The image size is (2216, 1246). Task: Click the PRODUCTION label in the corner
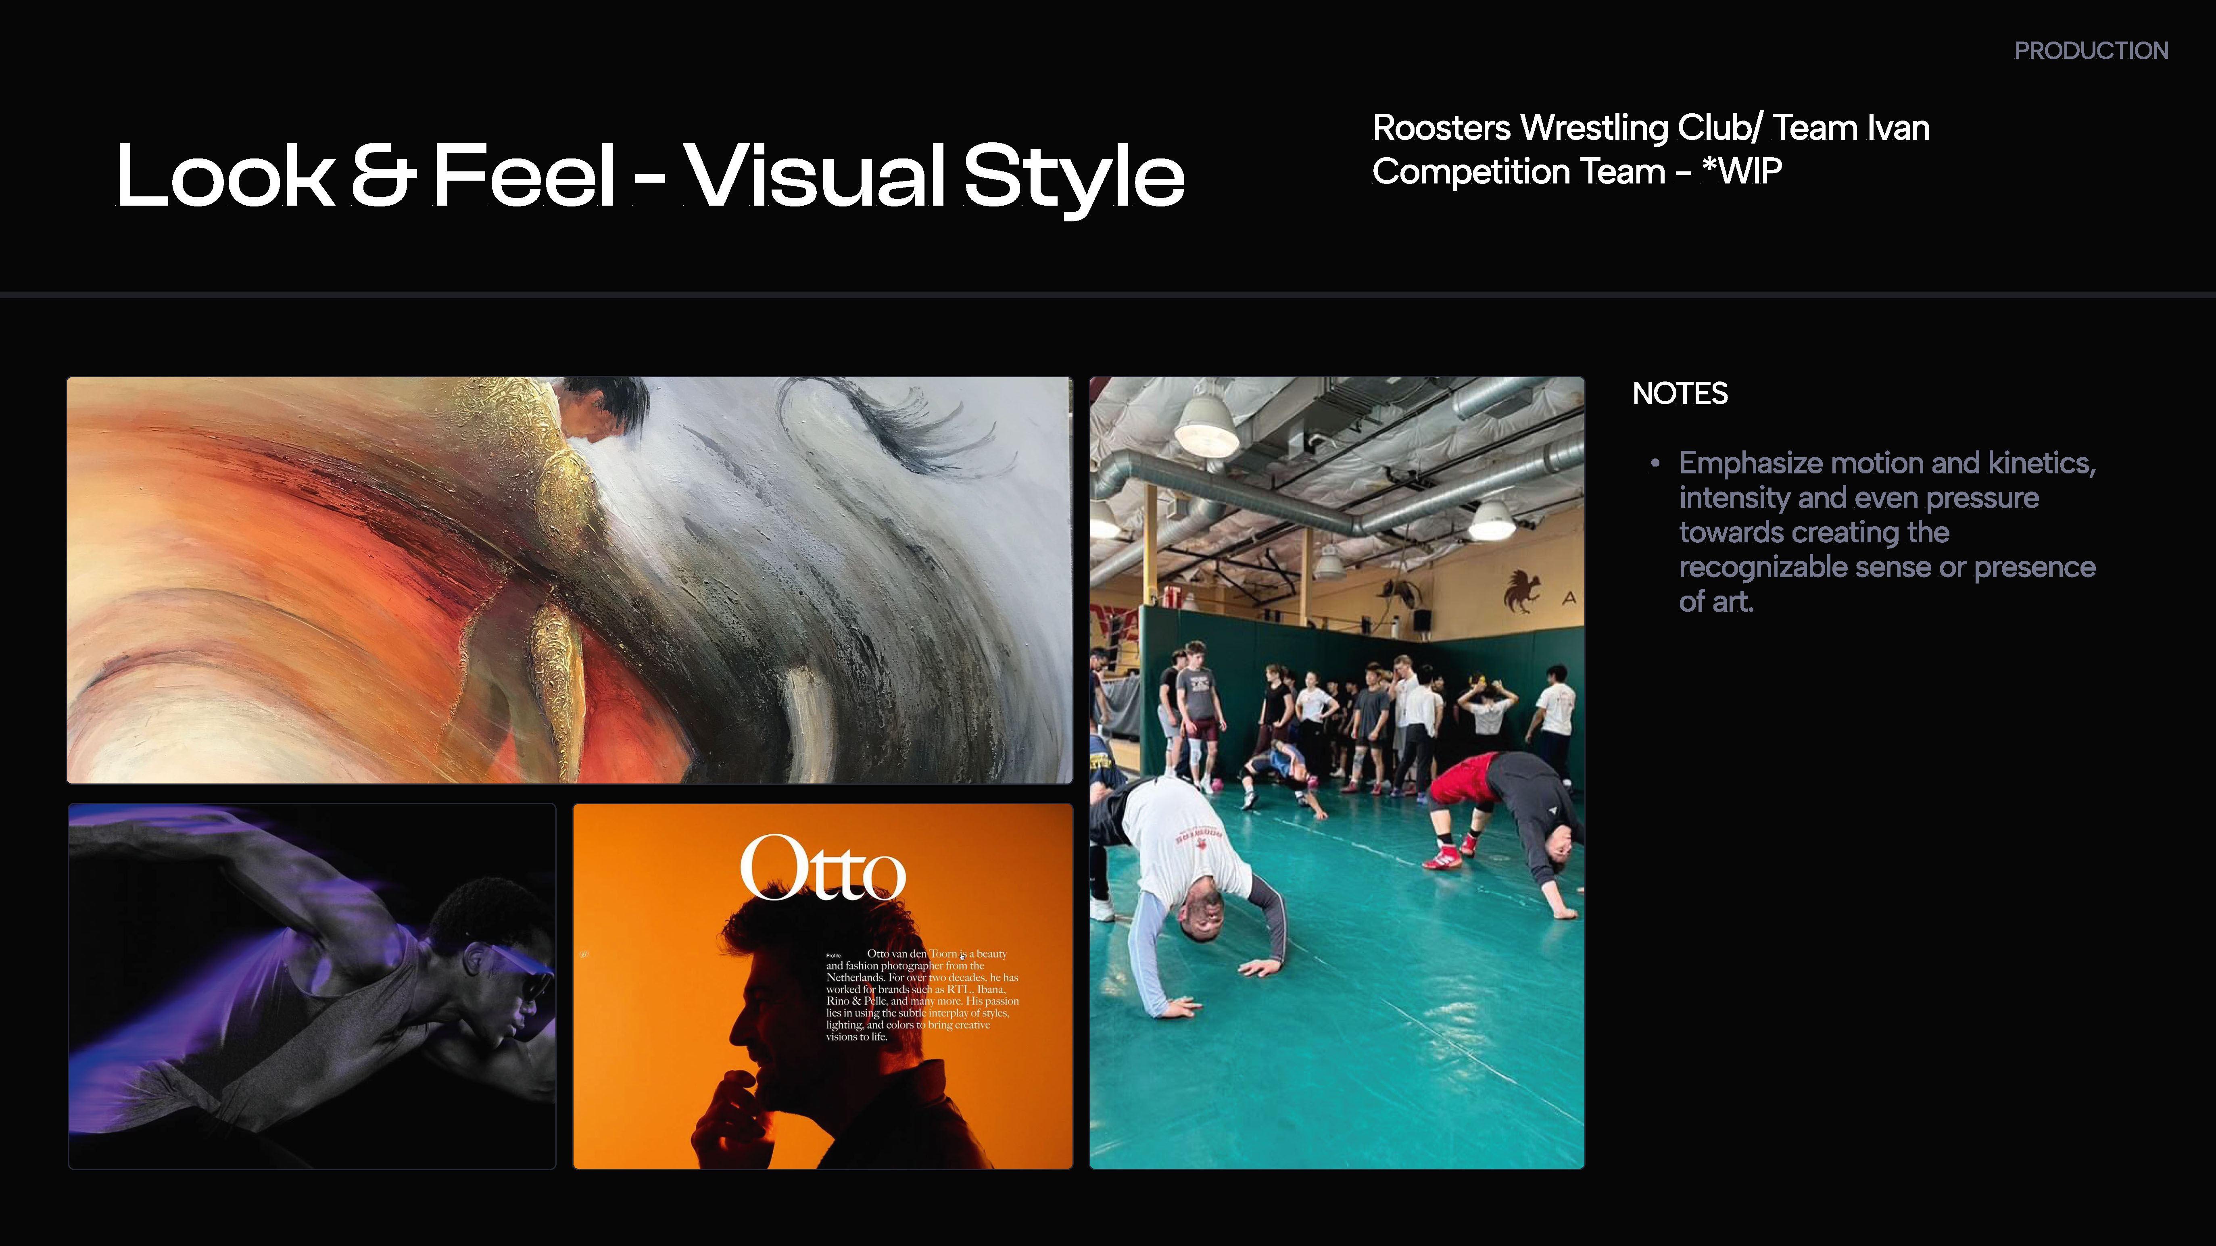[2091, 51]
